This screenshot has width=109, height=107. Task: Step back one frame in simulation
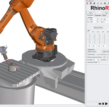103,104
